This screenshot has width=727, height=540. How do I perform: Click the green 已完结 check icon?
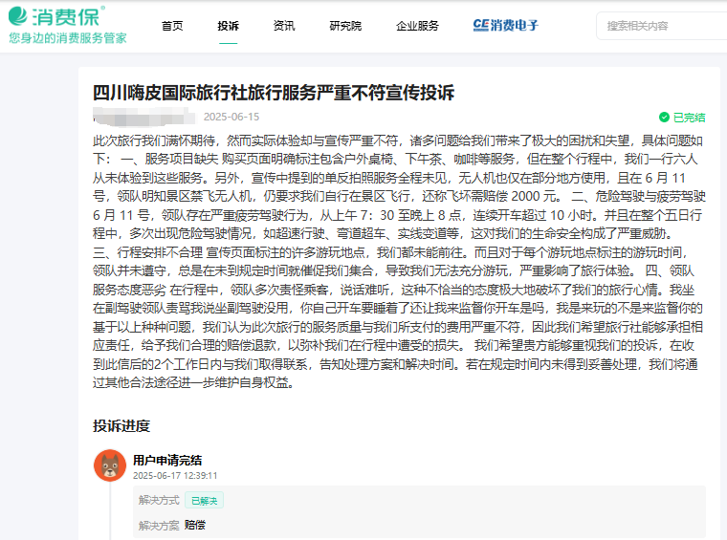pyautogui.click(x=664, y=118)
